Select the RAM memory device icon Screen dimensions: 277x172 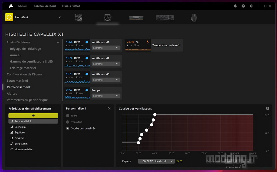click(136, 18)
